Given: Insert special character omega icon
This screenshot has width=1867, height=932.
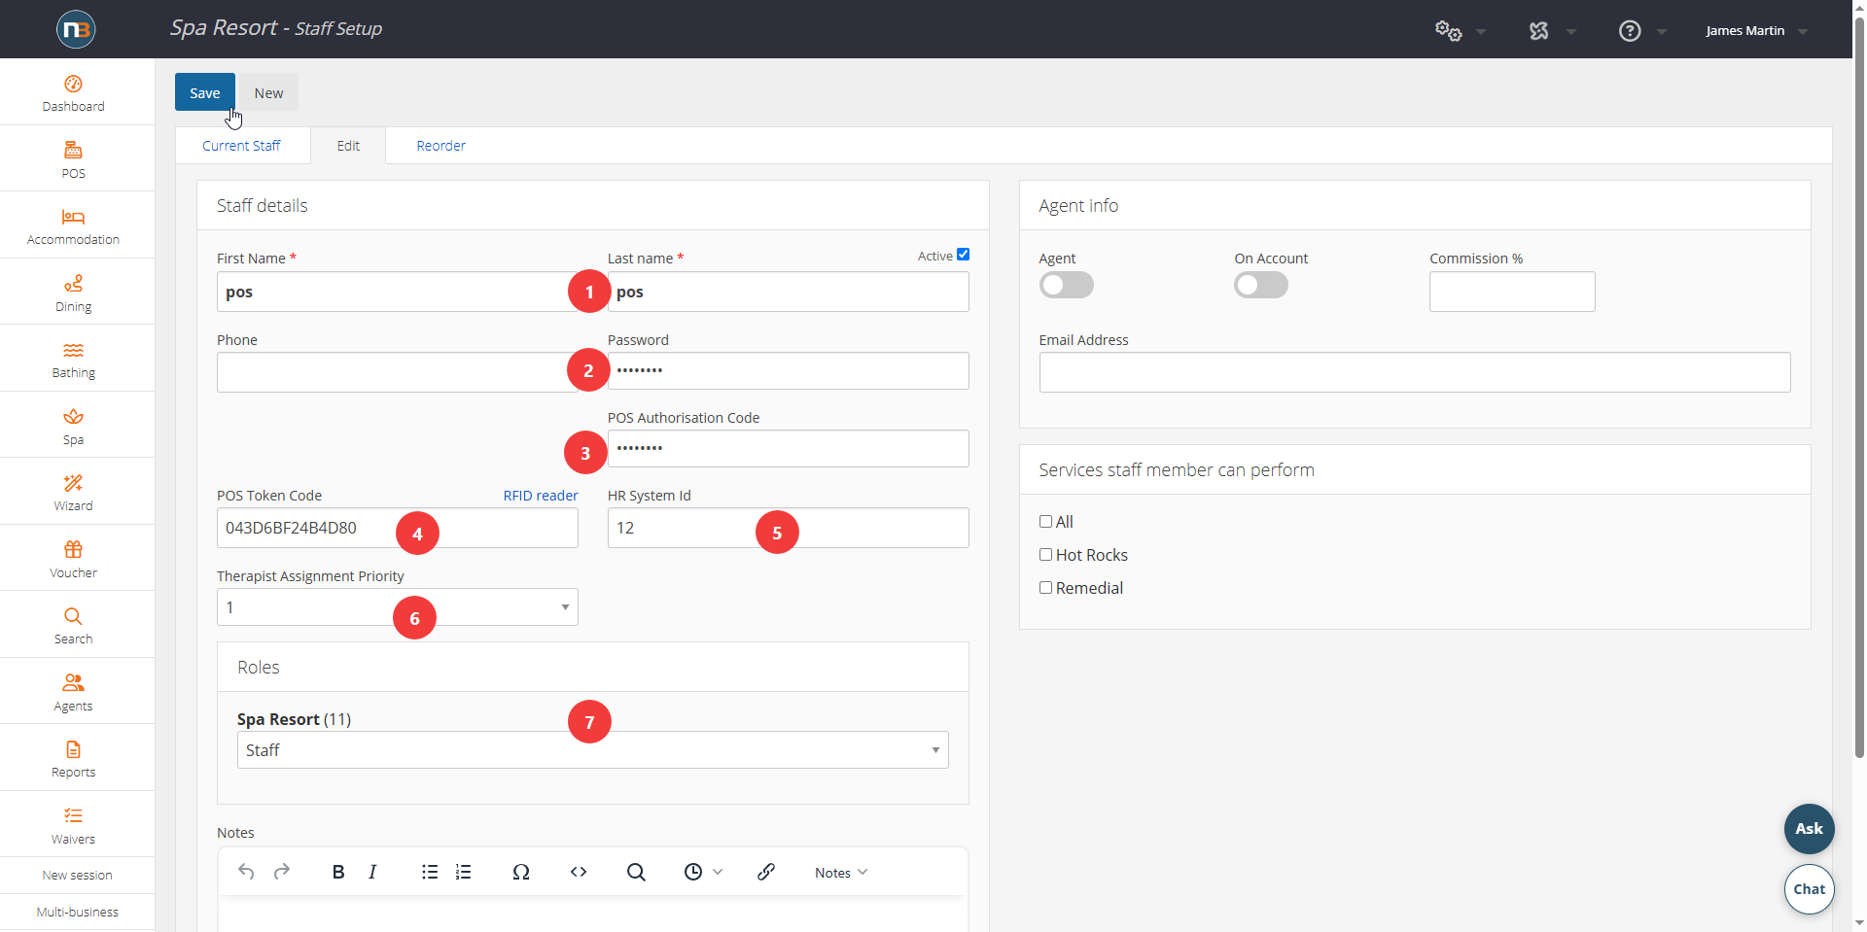Looking at the screenshot, I should (521, 872).
